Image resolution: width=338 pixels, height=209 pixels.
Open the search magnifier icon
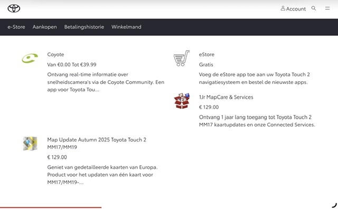point(314,8)
